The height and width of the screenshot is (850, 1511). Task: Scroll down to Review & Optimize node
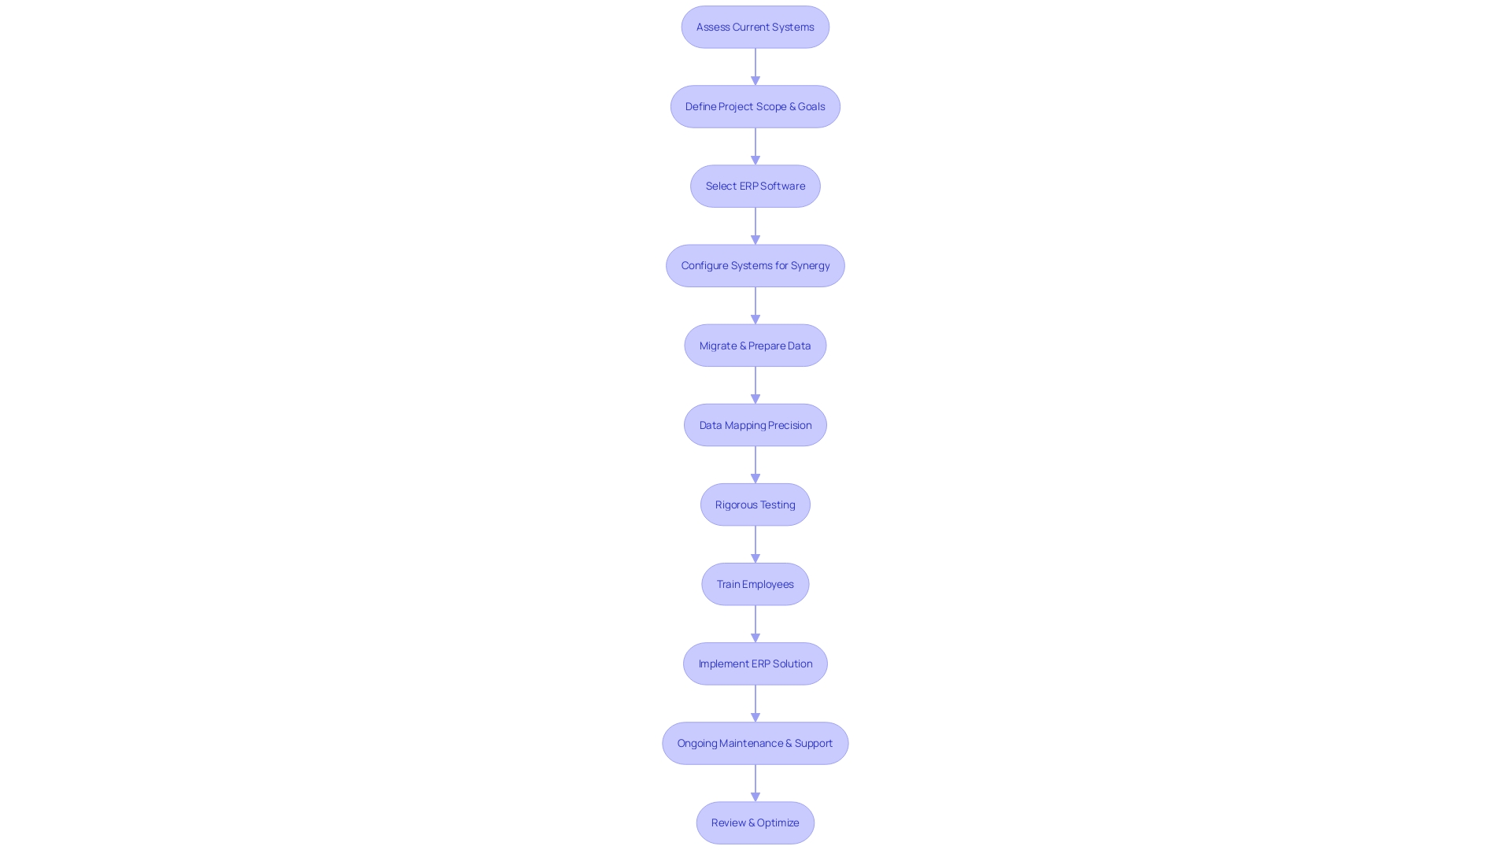click(x=755, y=822)
